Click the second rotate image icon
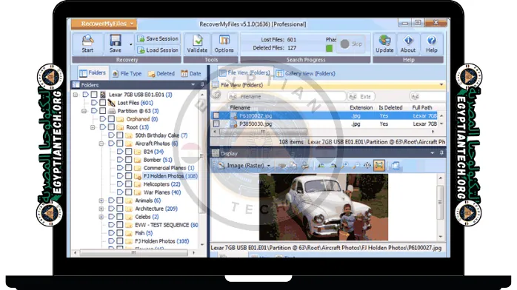The height and width of the screenshot is (290, 517). tap(333, 166)
